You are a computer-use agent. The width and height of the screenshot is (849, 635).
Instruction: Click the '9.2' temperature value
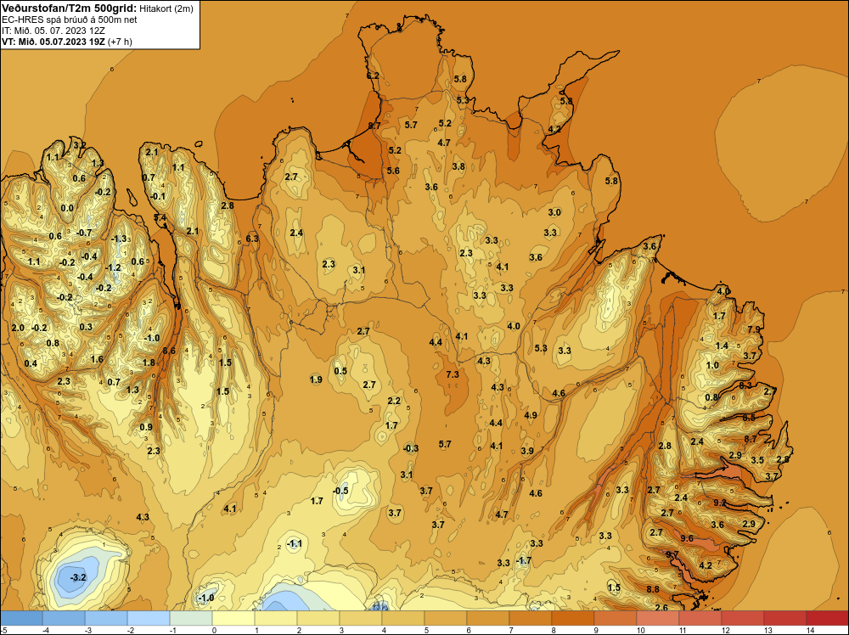pyautogui.click(x=720, y=503)
